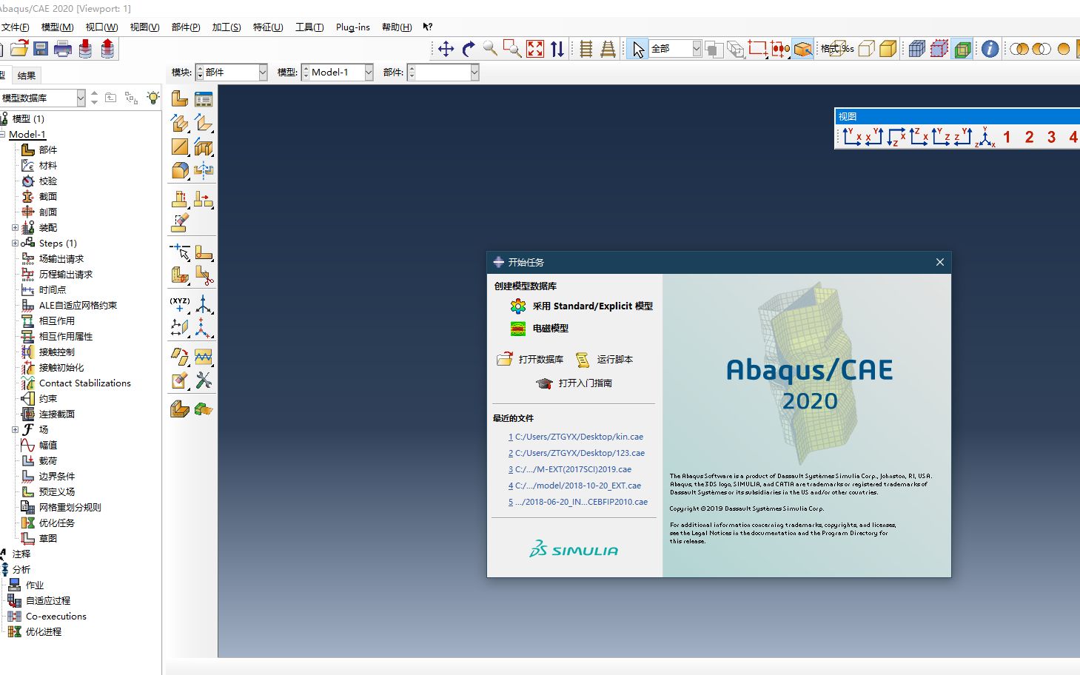
Task: Select the Pan View tool
Action: pos(446,49)
